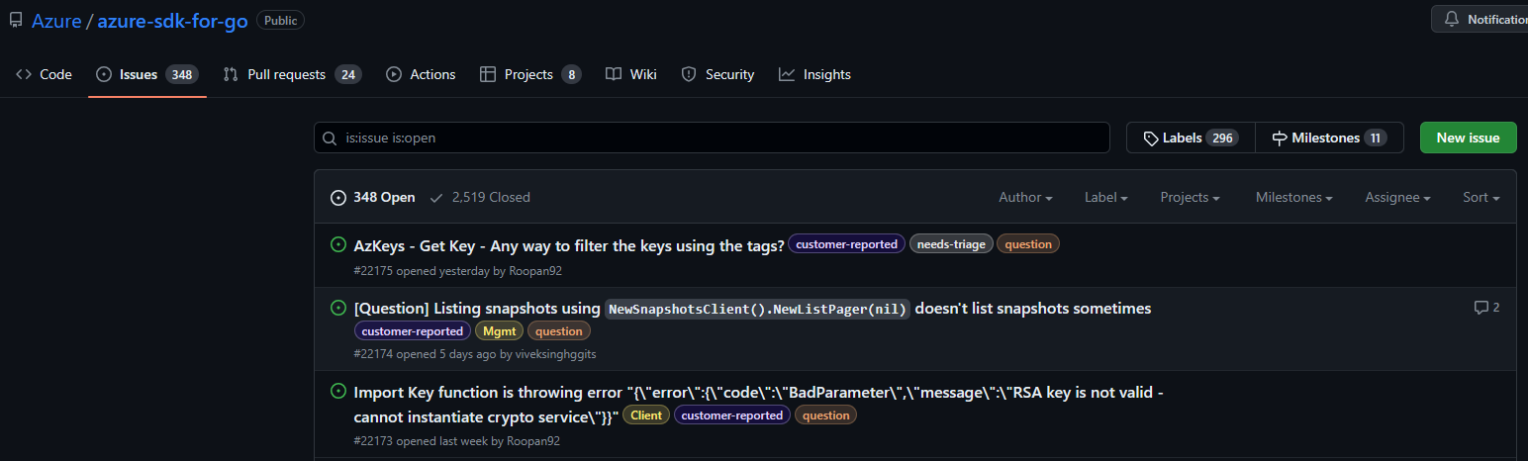Screen dimensions: 1528x461
Task: Go to the Actions tab
Action: click(421, 74)
